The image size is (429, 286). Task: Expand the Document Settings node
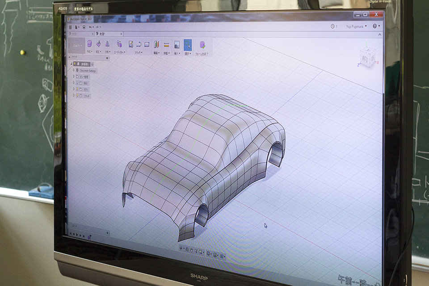click(x=74, y=70)
